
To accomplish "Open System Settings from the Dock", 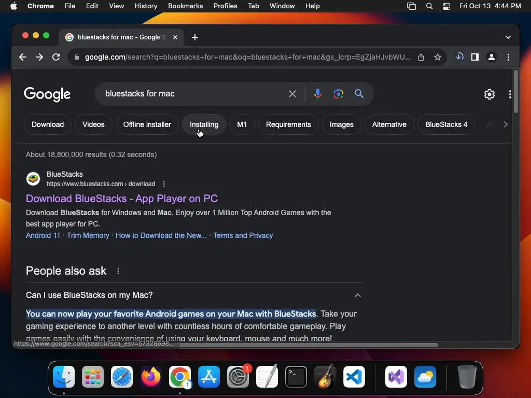I will click(x=238, y=377).
